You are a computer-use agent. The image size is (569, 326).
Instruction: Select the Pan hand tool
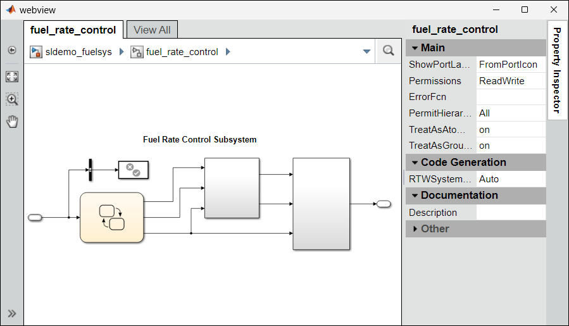pos(11,122)
